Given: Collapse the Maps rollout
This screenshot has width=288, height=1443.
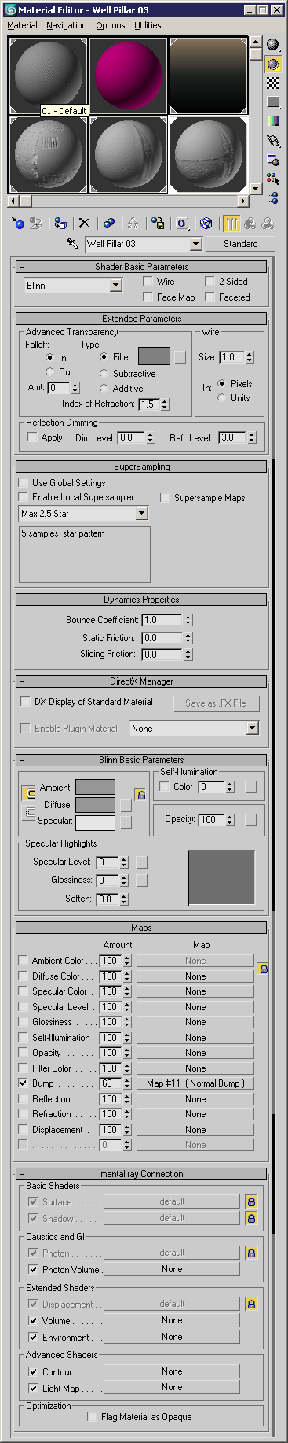Looking at the screenshot, I should point(141,928).
